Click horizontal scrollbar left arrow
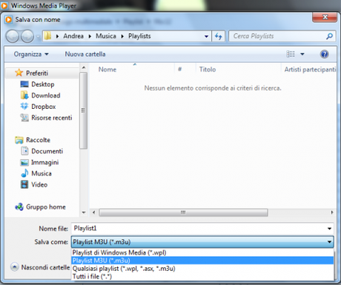This screenshot has height=285, width=341. [x=93, y=212]
